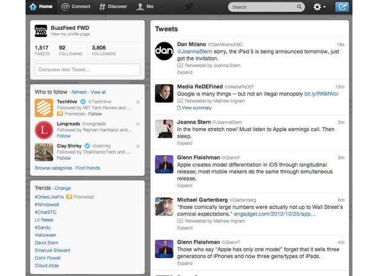378x276 pixels.
Task: Open the #Windows8 trend
Action: [x=47, y=205]
